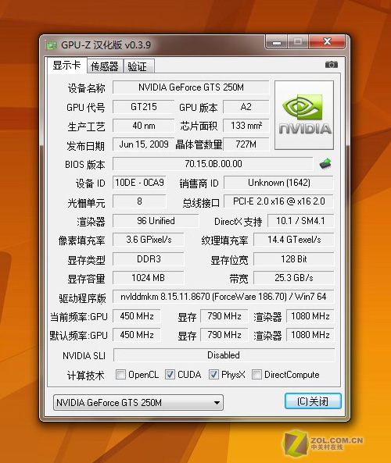Click the NVIDIA logo image
Image resolution: width=391 pixels, height=463 pixels.
tap(304, 115)
